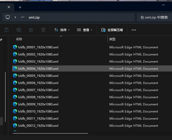
Task: Open the 查看 view dropdown
Action: [85, 30]
